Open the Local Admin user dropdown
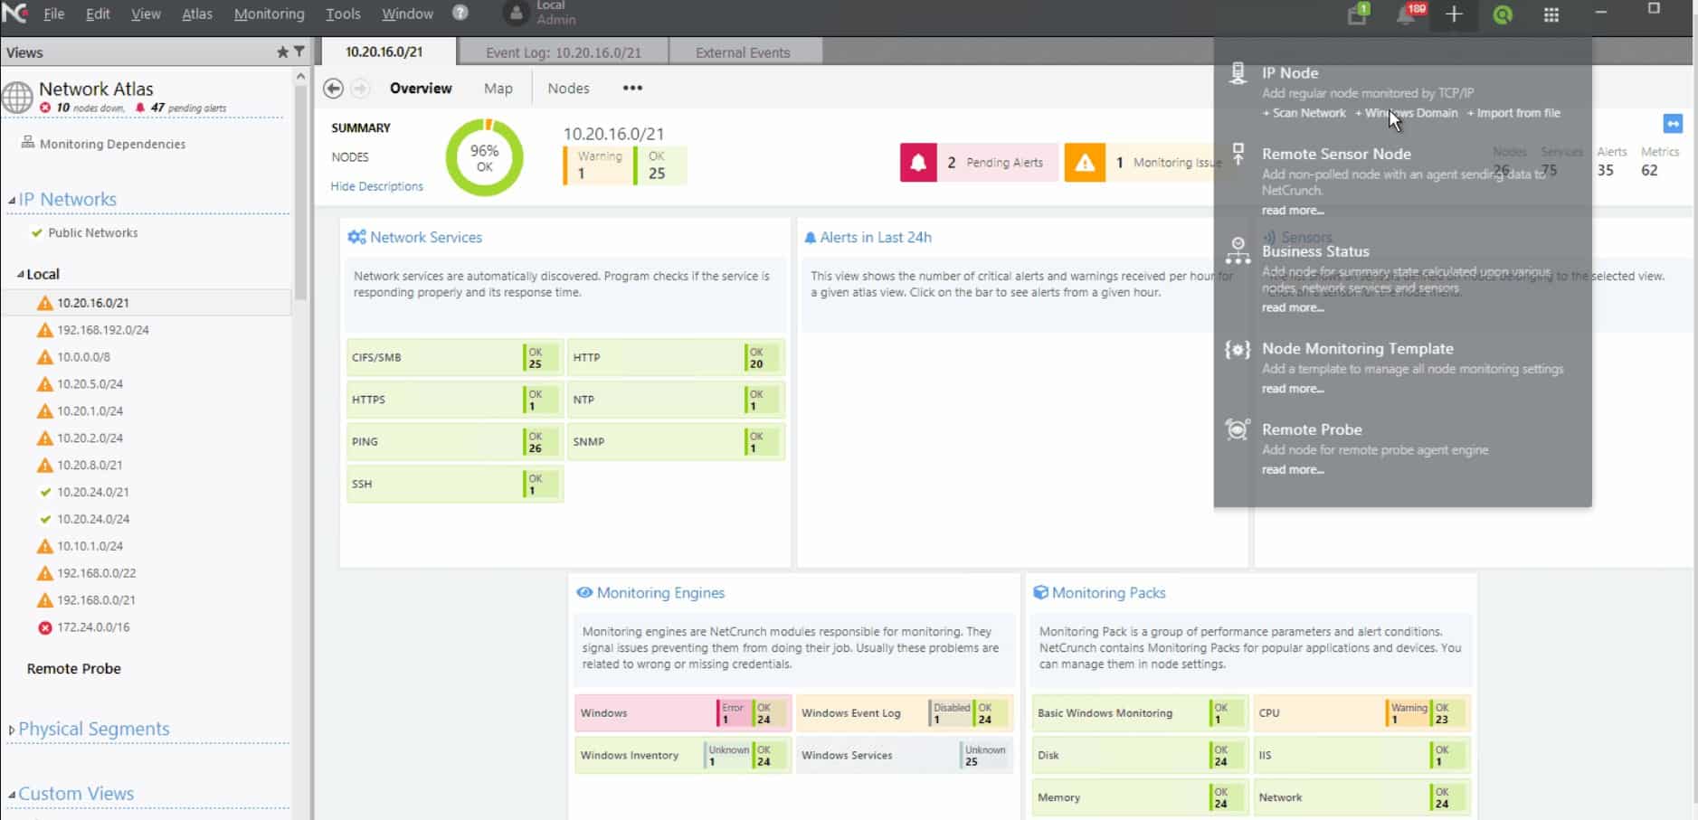 pos(541,14)
